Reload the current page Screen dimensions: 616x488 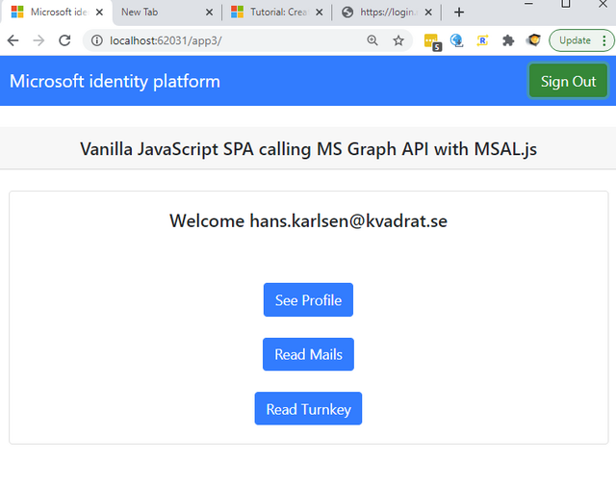click(64, 40)
